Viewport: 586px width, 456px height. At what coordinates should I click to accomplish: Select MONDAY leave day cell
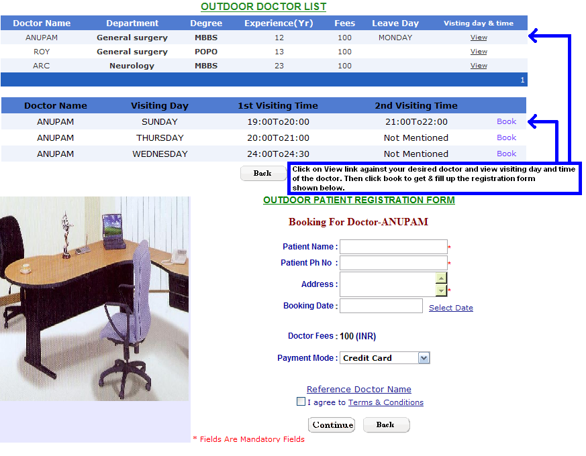click(x=395, y=38)
